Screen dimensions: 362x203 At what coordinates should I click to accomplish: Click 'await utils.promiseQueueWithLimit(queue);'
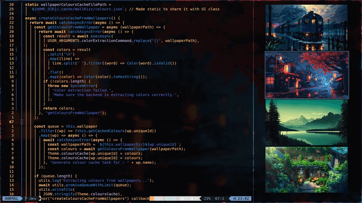[85, 185]
